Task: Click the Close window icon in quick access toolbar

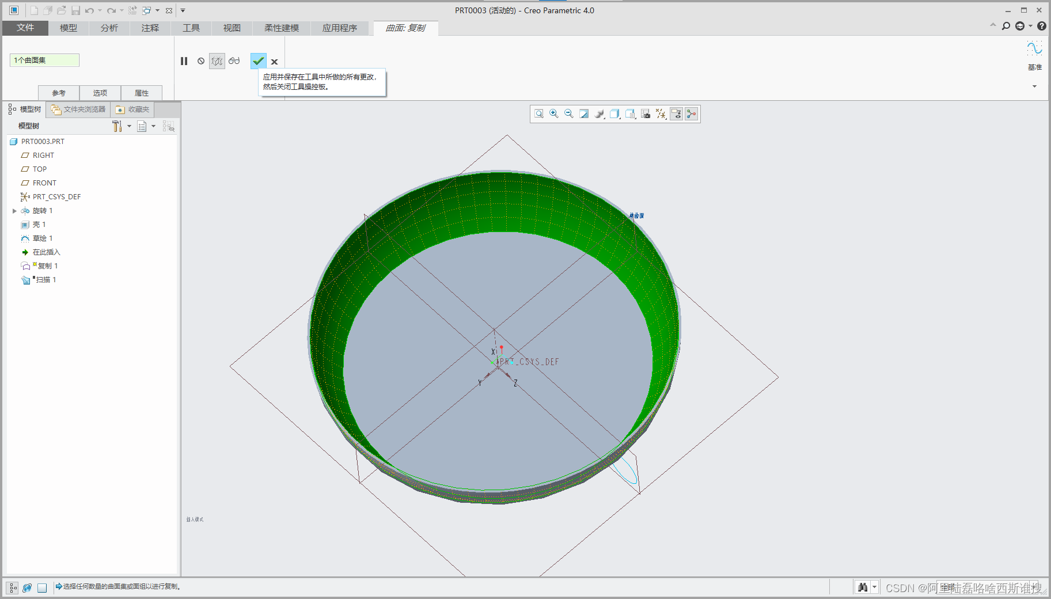Action: pyautogui.click(x=169, y=10)
